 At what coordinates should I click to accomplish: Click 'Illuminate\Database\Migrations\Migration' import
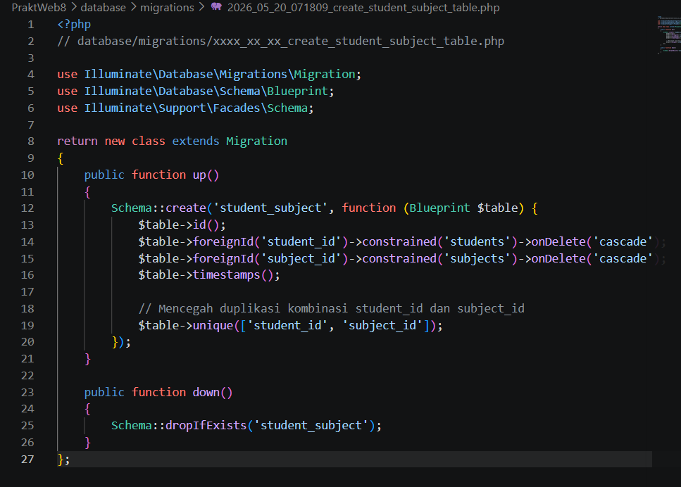[220, 75]
